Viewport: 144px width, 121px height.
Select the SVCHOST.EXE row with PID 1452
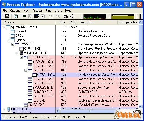pos(70,96)
